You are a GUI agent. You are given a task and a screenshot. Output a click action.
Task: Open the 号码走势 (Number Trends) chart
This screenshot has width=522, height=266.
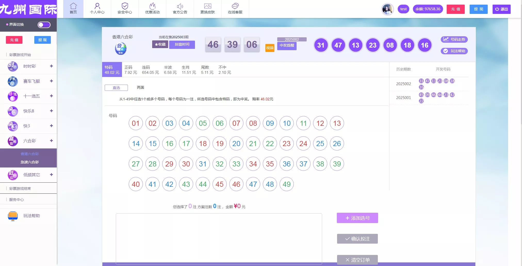click(454, 39)
